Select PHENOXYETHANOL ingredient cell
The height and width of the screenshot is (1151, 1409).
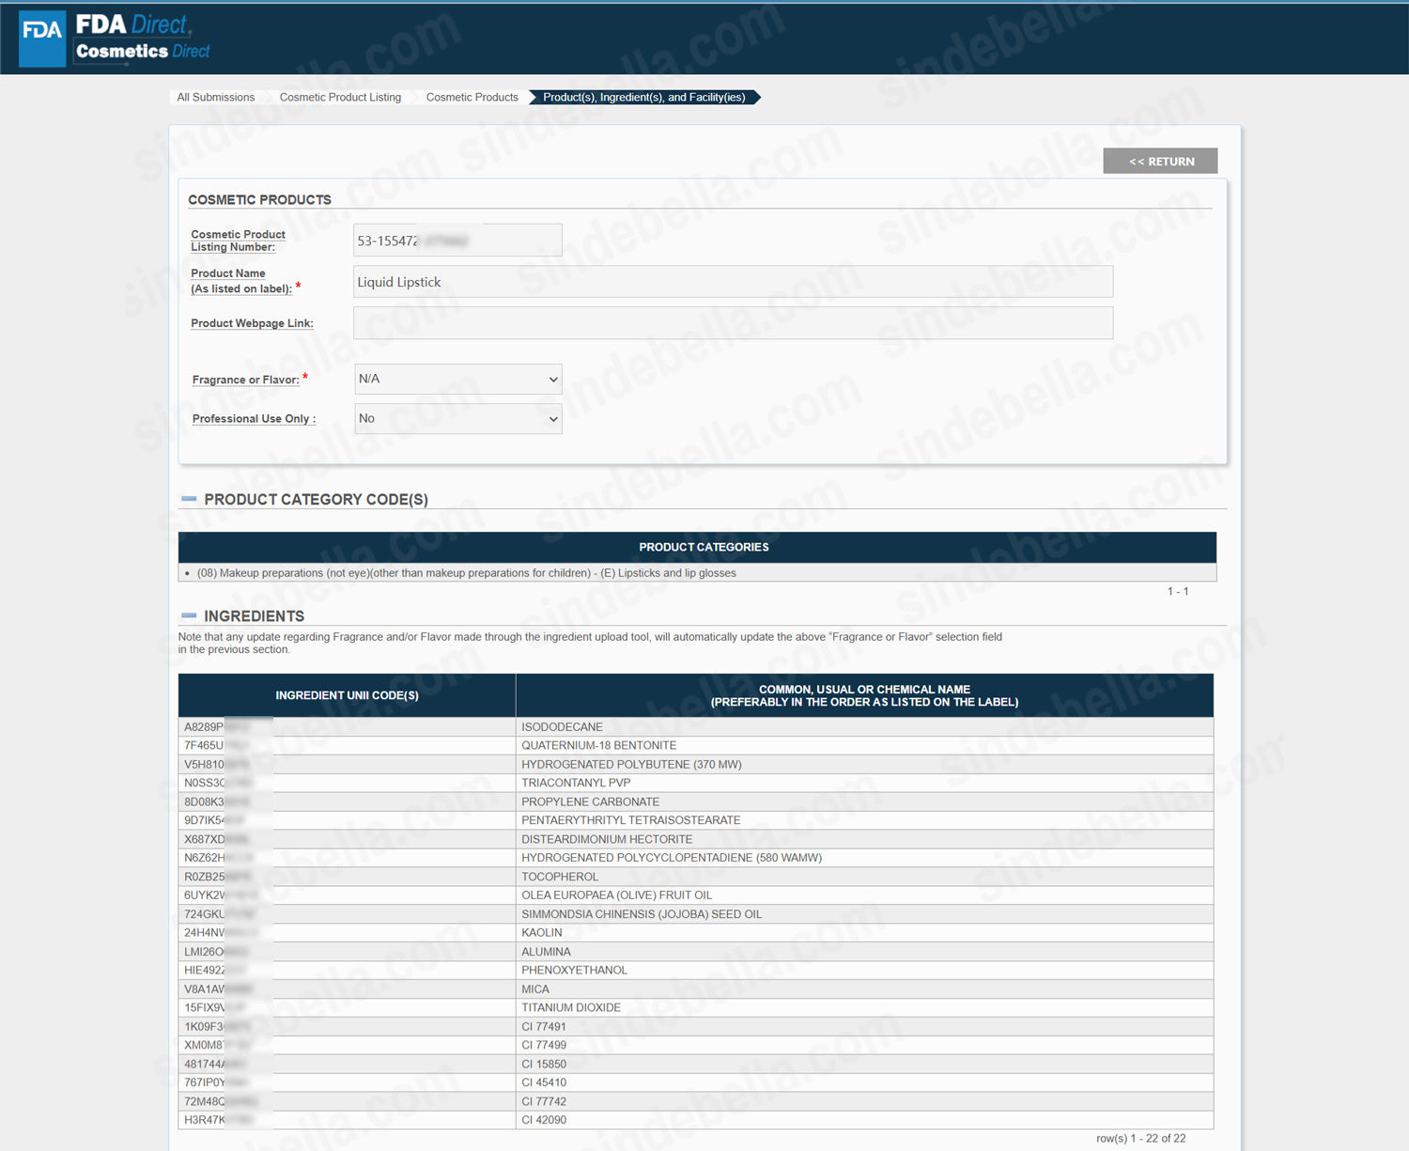pyautogui.click(x=864, y=971)
